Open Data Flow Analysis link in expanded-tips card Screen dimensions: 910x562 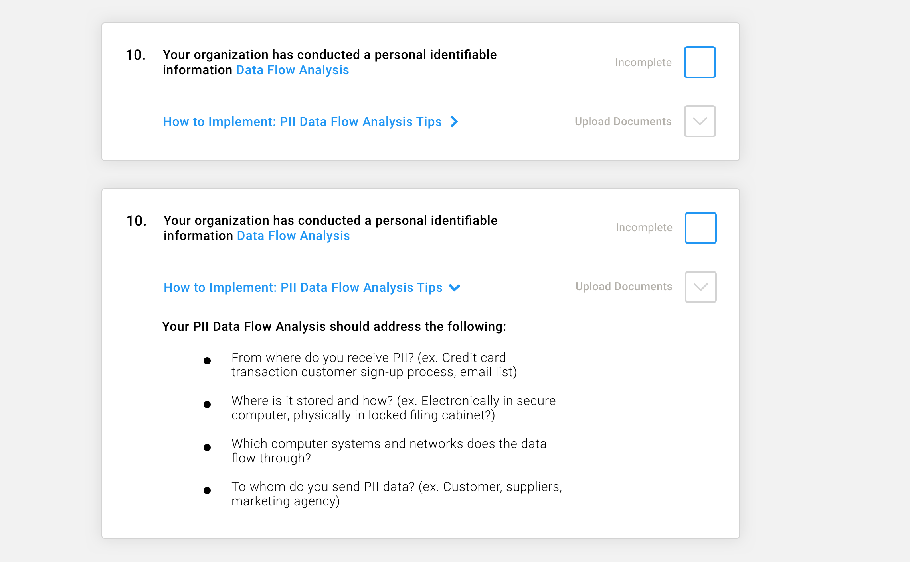pyautogui.click(x=293, y=236)
